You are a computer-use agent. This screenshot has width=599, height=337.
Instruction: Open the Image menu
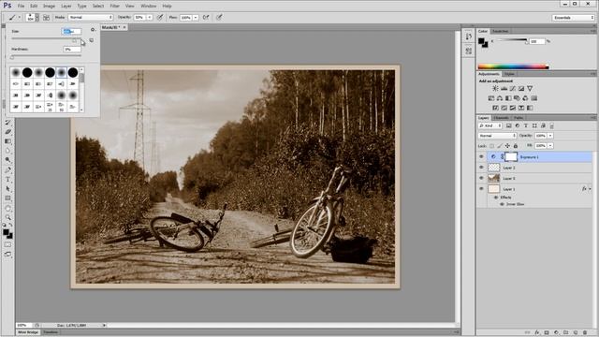pos(49,7)
